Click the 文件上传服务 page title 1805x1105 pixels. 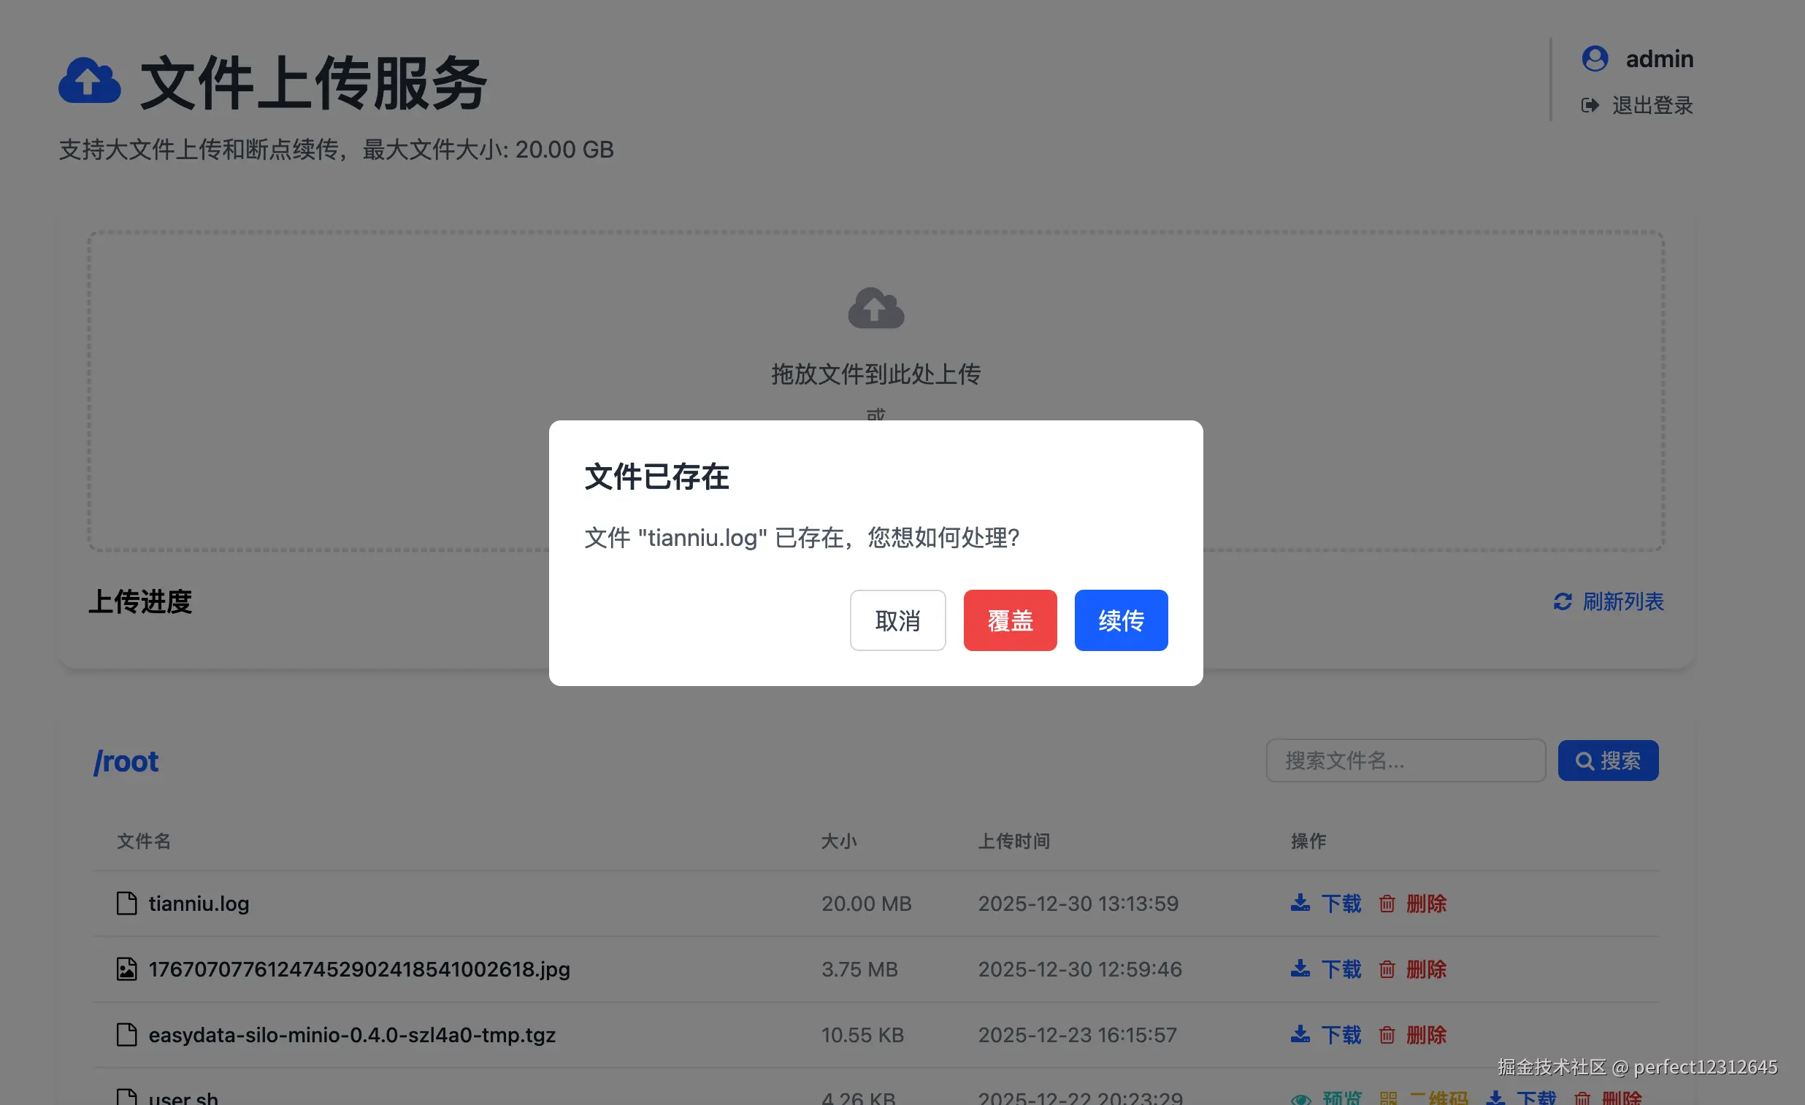[313, 82]
